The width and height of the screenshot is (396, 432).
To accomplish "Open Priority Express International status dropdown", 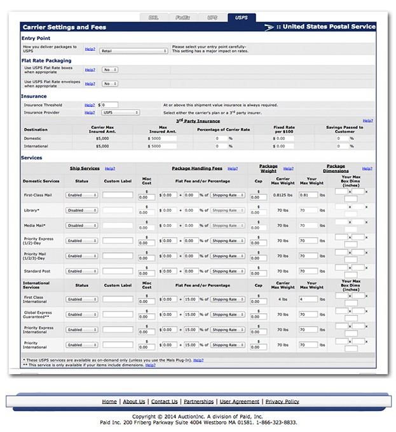I will click(x=82, y=330).
